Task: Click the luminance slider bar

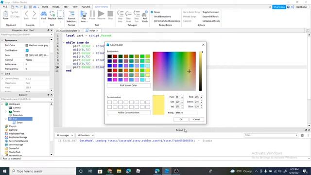Action: click(200, 71)
